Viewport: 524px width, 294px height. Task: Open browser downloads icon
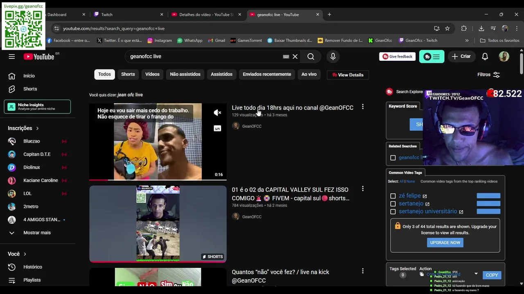481,28
